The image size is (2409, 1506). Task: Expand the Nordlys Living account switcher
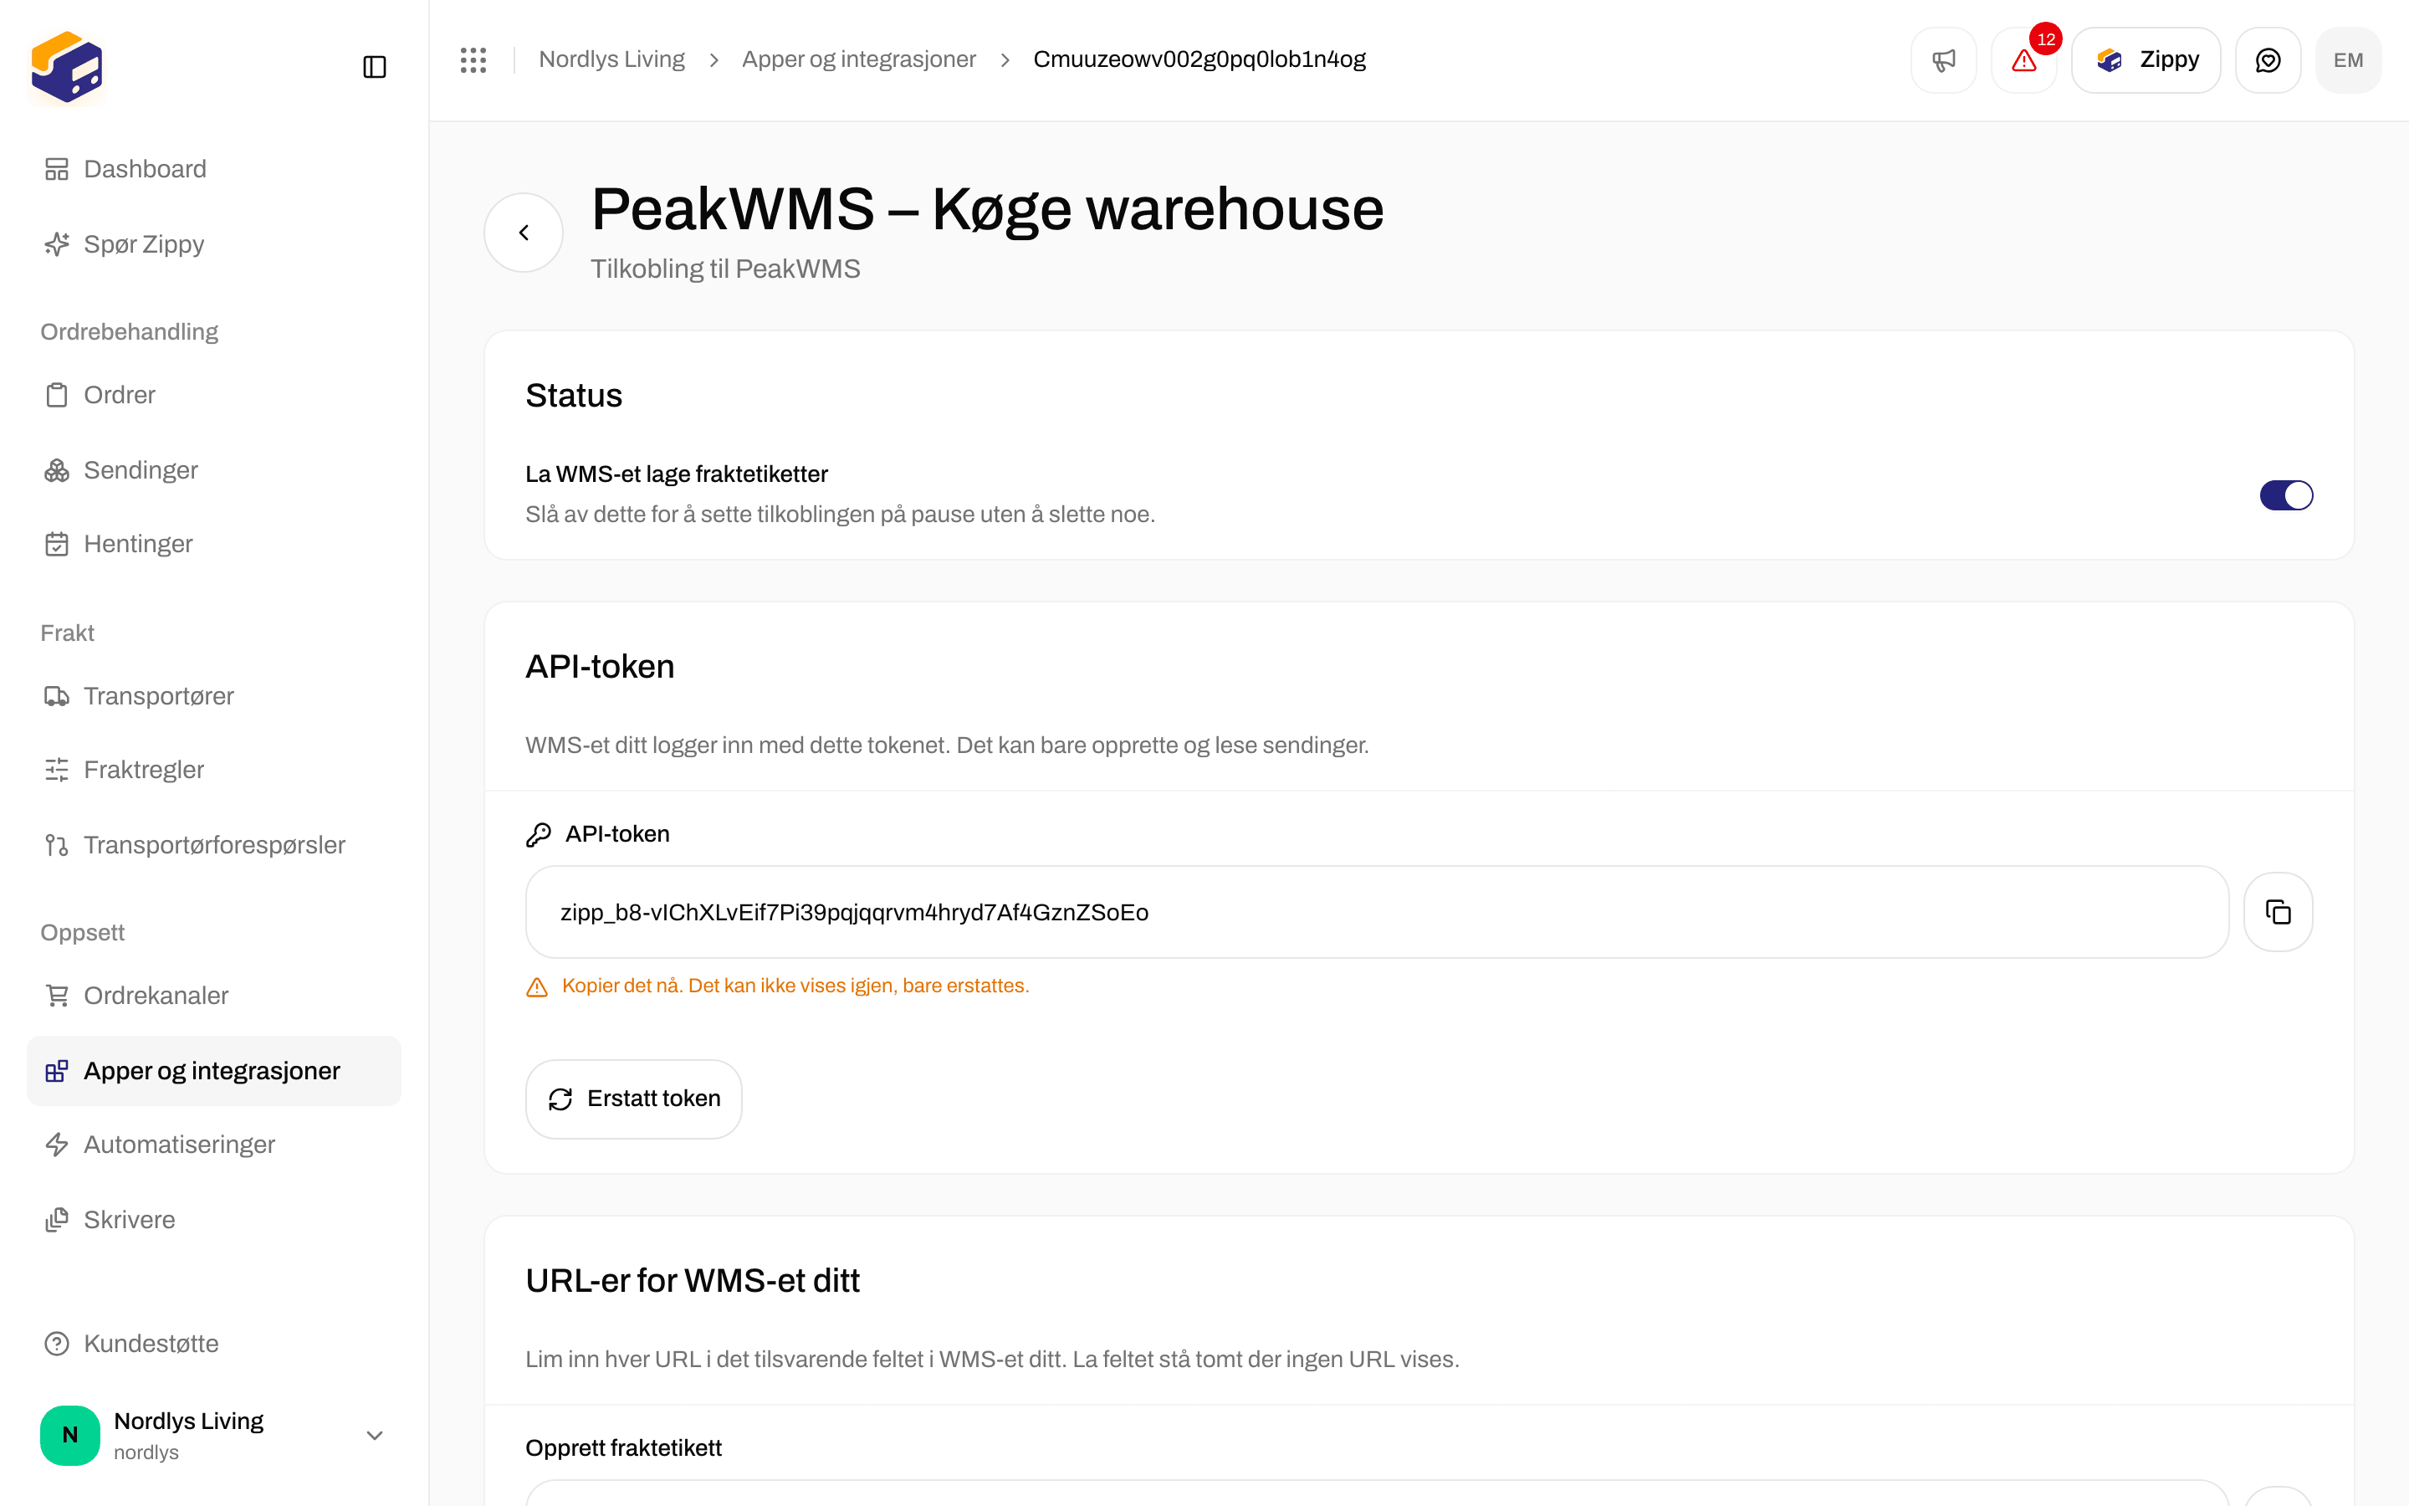[x=214, y=1434]
